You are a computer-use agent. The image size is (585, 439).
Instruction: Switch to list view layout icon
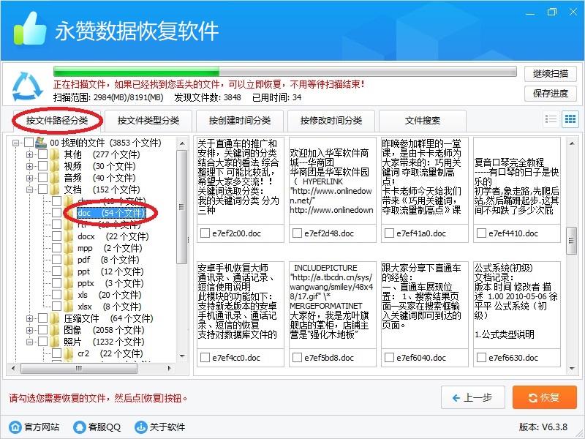coord(551,119)
